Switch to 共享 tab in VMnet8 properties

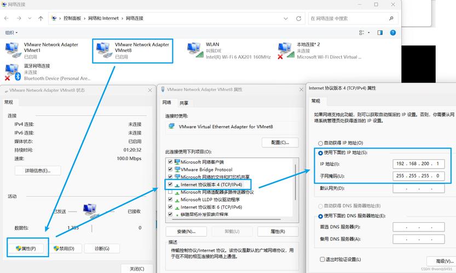[184, 103]
